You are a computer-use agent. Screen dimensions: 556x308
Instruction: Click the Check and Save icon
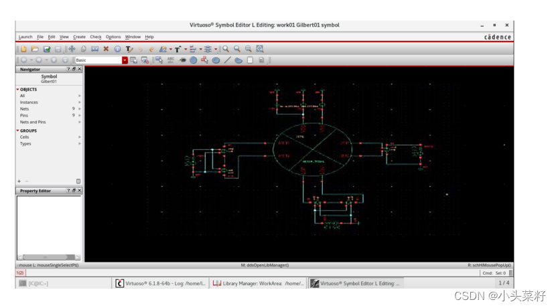point(47,49)
